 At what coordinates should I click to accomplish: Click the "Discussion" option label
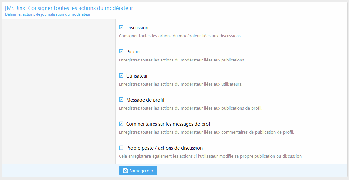(x=137, y=28)
